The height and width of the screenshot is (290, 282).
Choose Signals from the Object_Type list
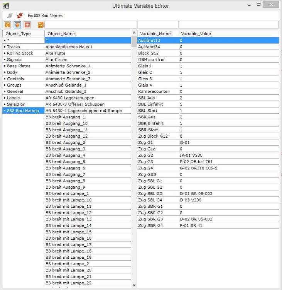tap(14, 60)
